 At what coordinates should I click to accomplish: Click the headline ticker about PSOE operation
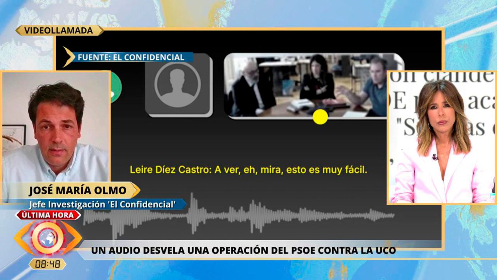click(x=243, y=250)
